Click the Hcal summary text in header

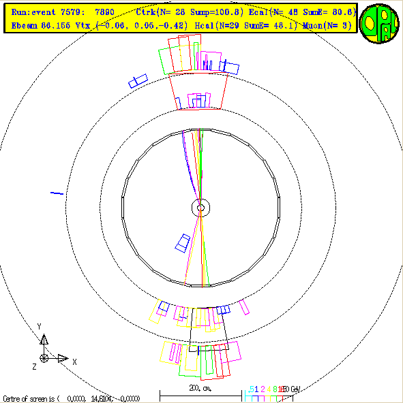pyautogui.click(x=246, y=26)
